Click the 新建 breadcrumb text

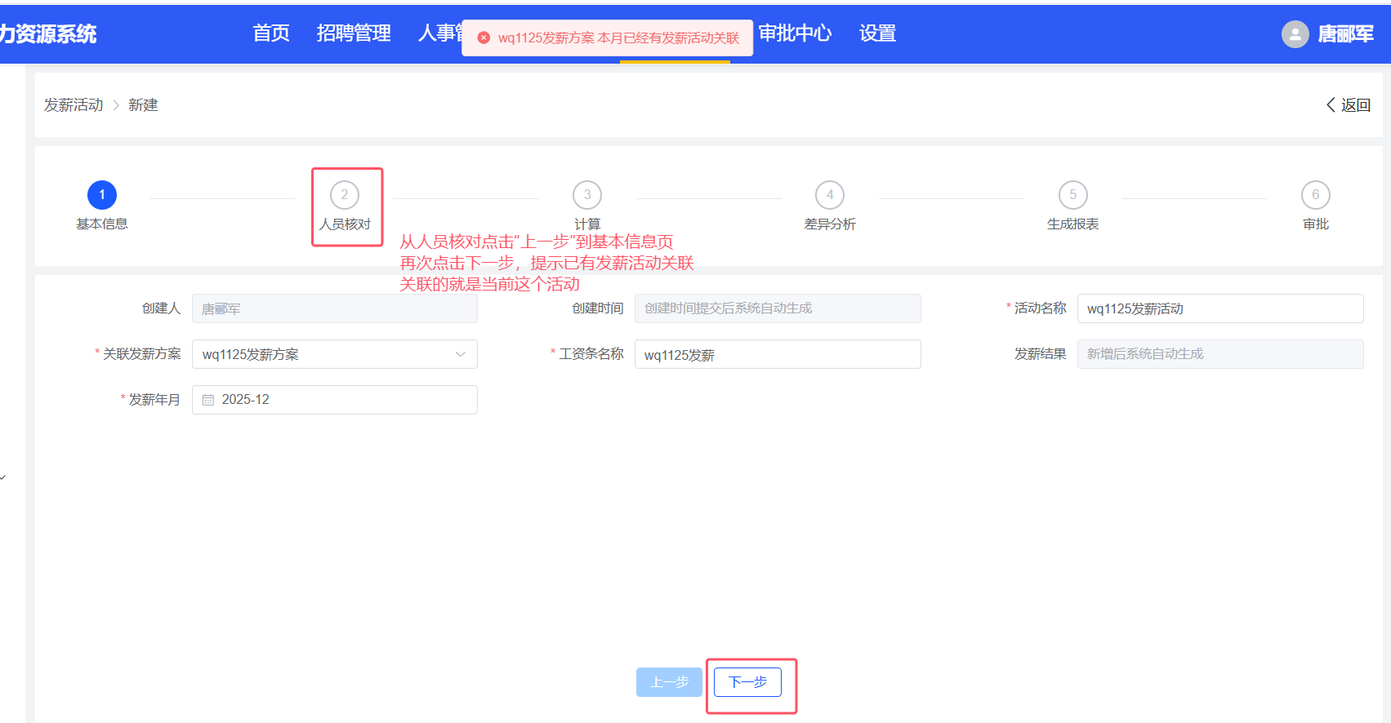pos(143,105)
